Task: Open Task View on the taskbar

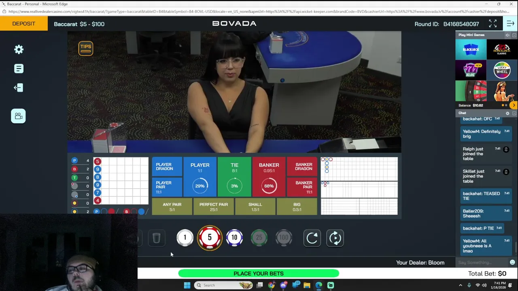Action: 259,285
